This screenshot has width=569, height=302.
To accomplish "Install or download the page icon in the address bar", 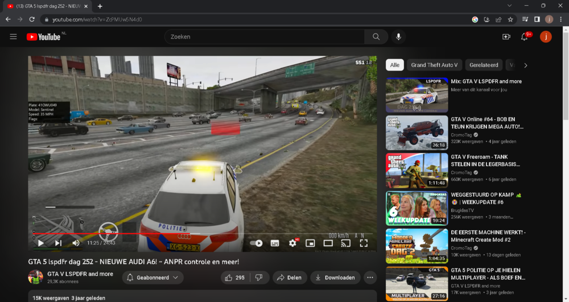I will pyautogui.click(x=486, y=19).
